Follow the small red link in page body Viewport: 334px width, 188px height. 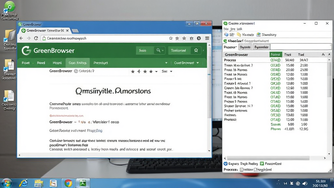click(67, 116)
